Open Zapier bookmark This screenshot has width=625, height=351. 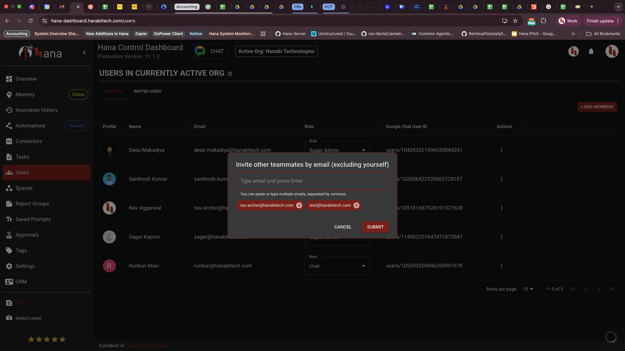(x=141, y=34)
